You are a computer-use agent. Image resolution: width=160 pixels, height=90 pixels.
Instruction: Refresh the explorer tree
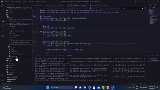pyautogui.click(x=29, y=8)
